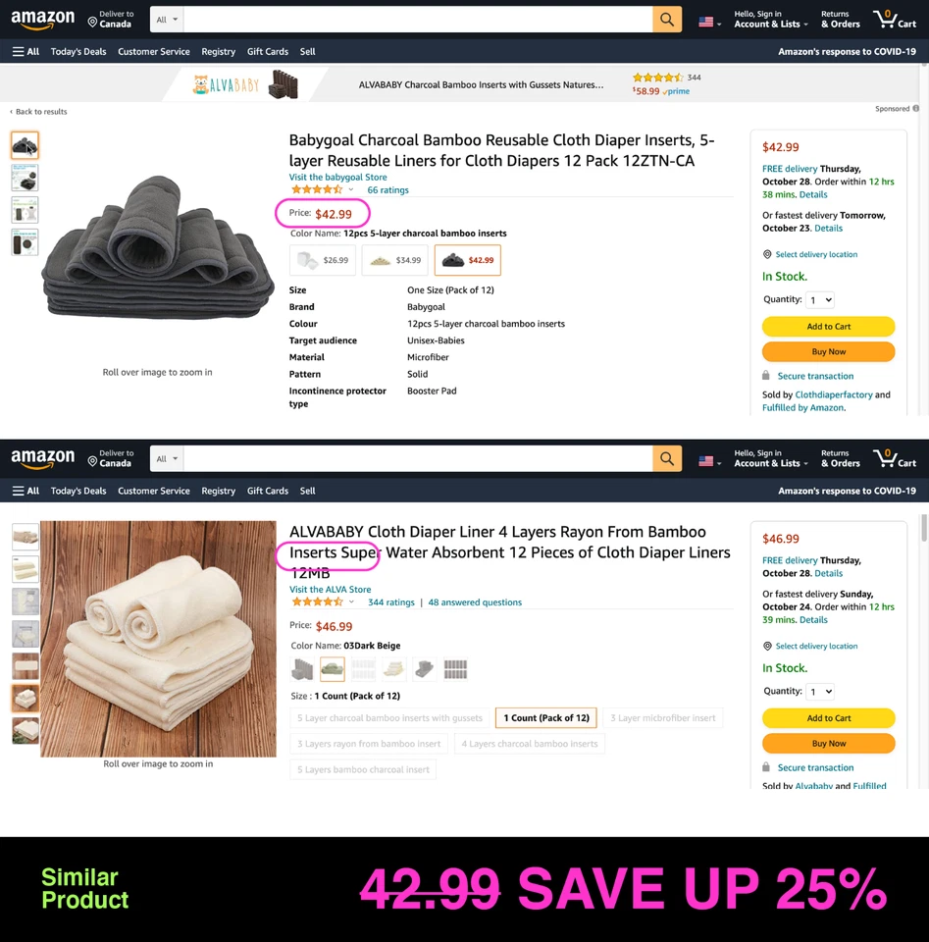Open Today's Deals in top nav

point(78,52)
